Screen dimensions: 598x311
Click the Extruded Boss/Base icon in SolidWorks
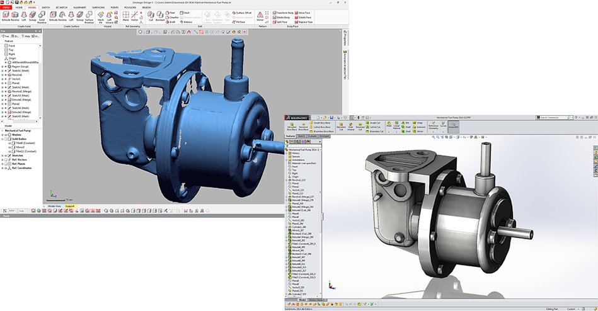coord(290,125)
